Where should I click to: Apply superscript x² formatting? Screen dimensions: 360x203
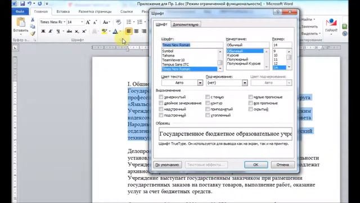coord(84,31)
